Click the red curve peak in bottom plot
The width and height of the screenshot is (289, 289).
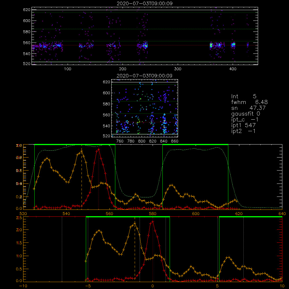tap(153, 222)
